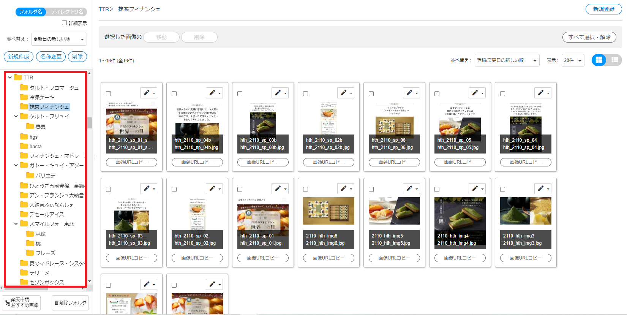Click the フレーズ folder icon
This screenshot has width=627, height=315.
click(30, 253)
